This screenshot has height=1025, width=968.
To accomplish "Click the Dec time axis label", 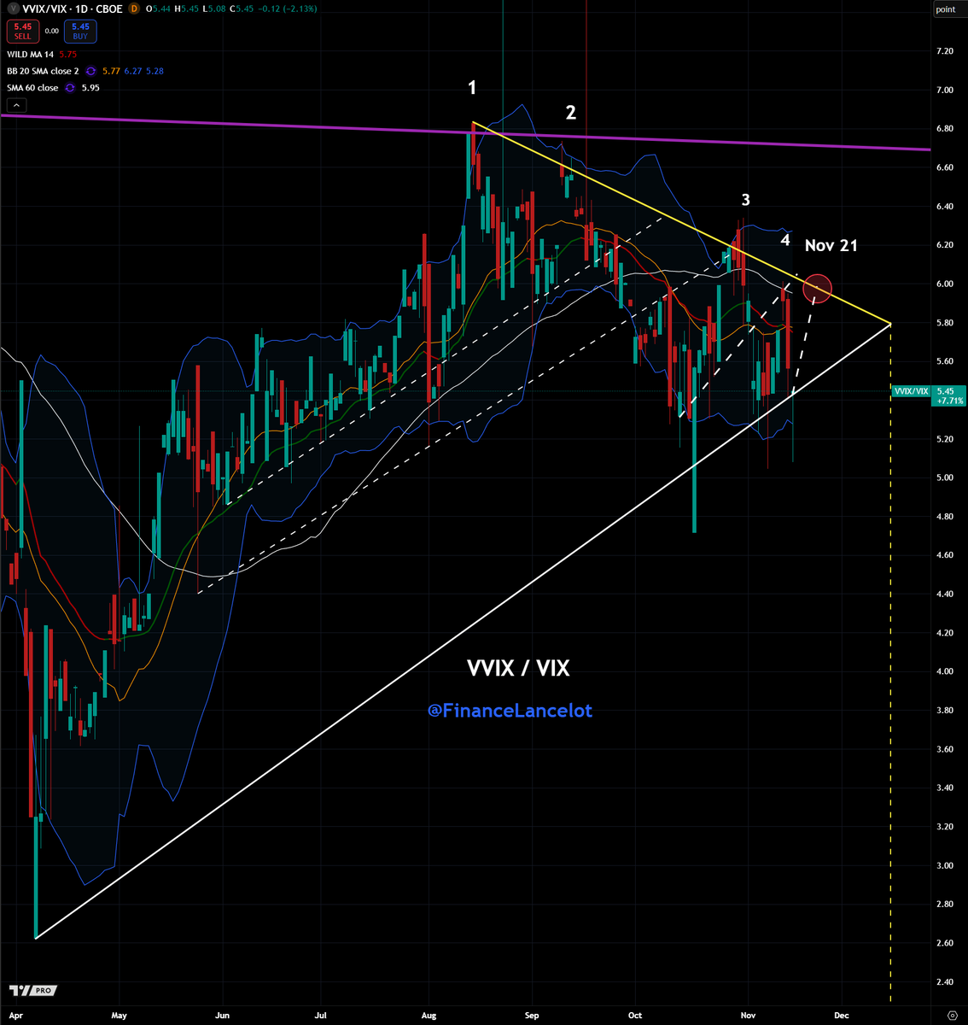I will (842, 1016).
